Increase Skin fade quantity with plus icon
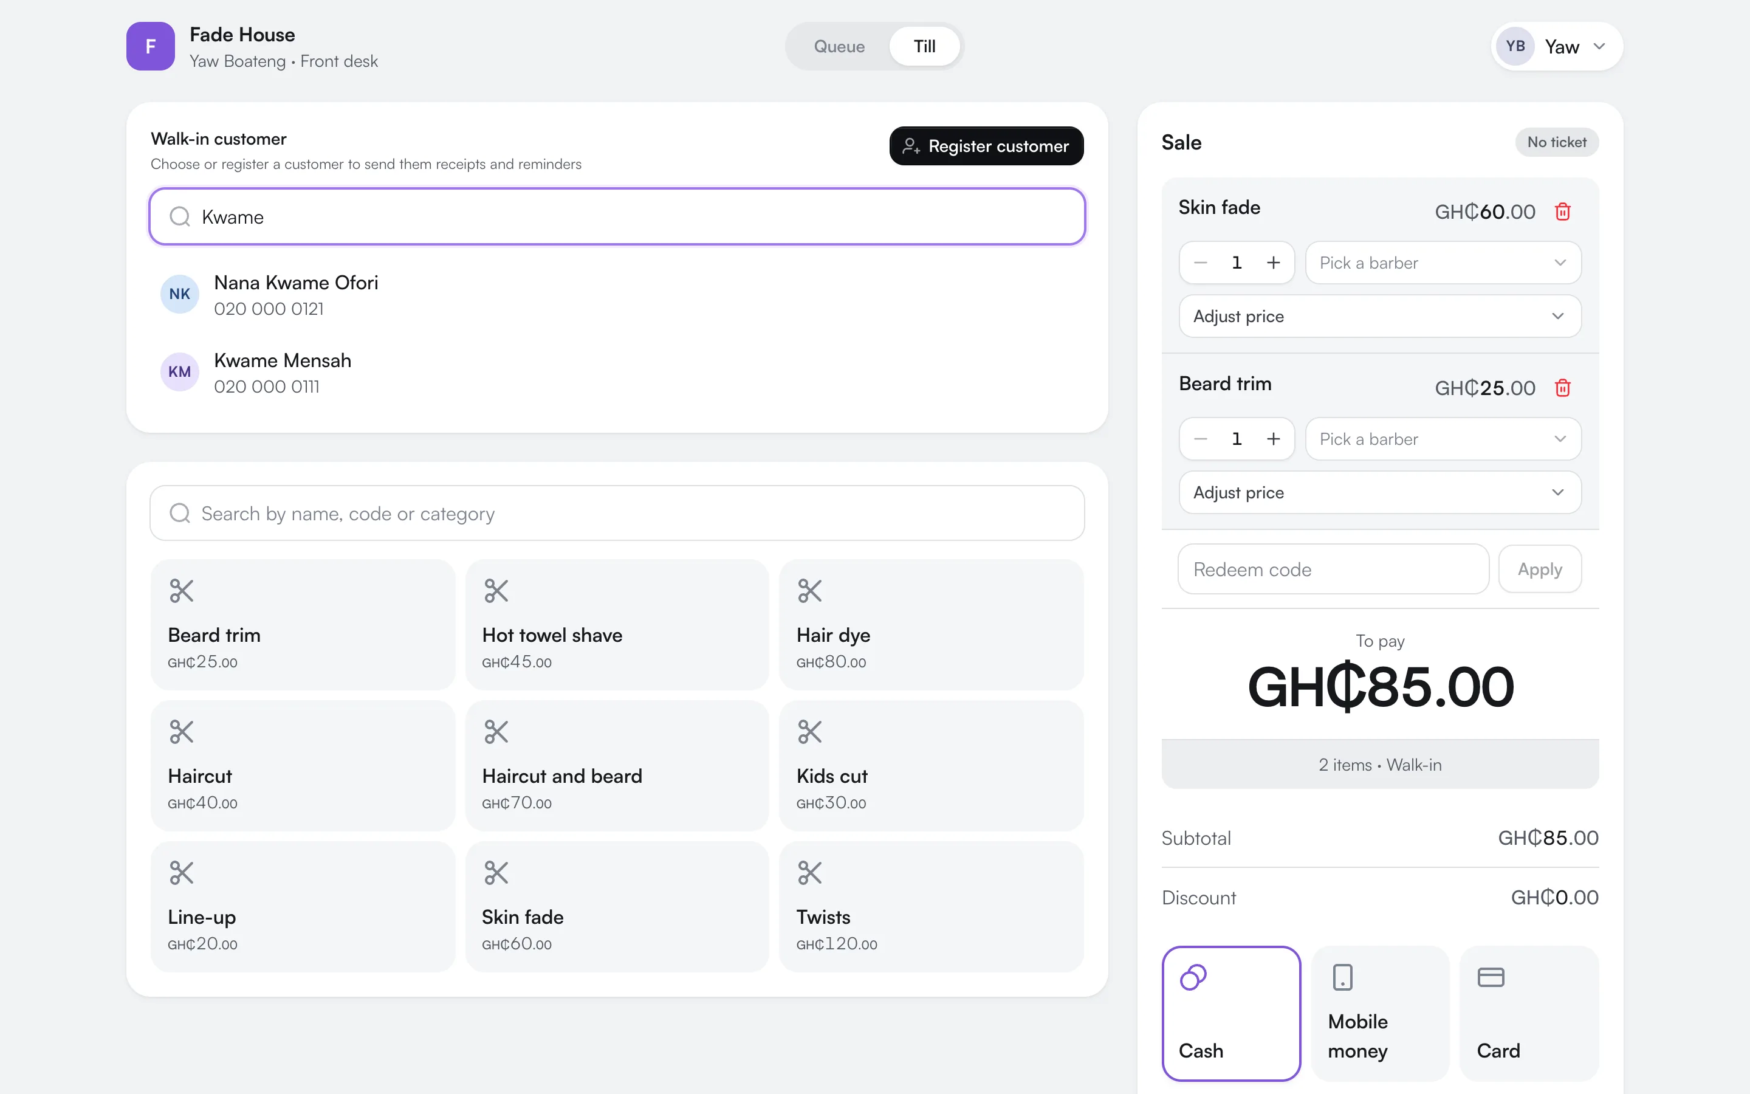The image size is (1750, 1094). tap(1273, 263)
